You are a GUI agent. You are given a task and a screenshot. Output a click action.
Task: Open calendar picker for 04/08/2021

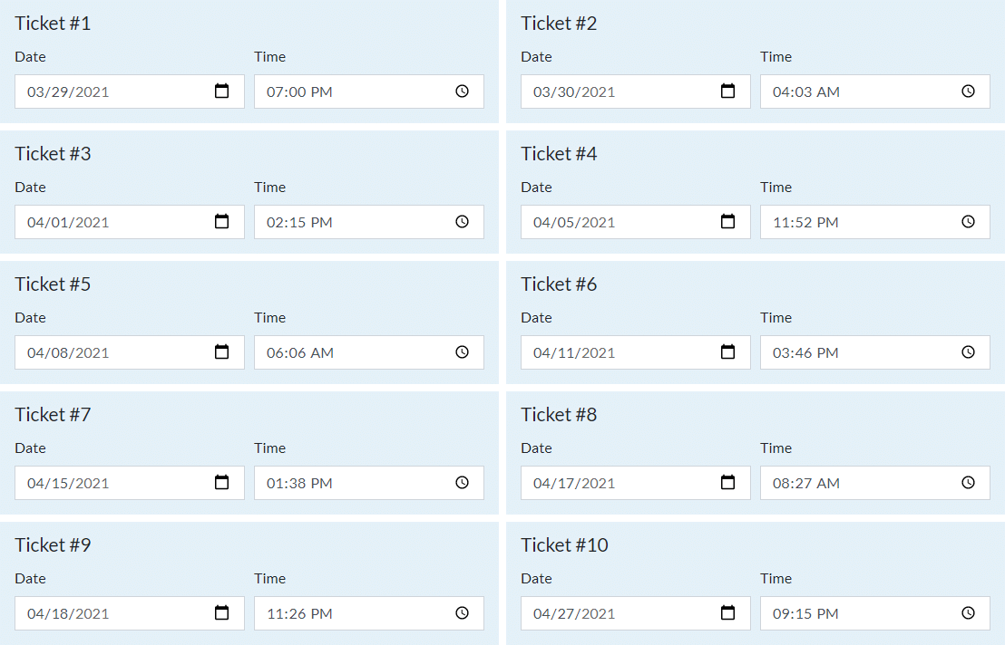221,351
